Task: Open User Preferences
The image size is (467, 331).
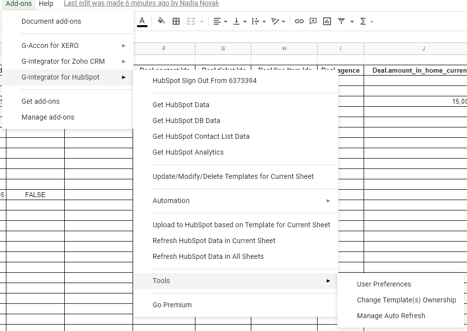Action: [x=401, y=284]
